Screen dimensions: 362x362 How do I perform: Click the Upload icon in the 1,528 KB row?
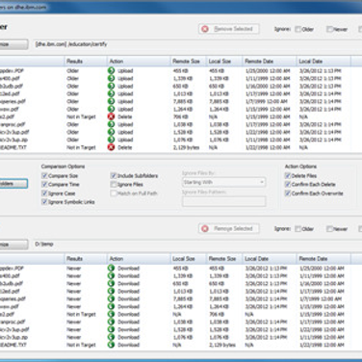coord(111,132)
